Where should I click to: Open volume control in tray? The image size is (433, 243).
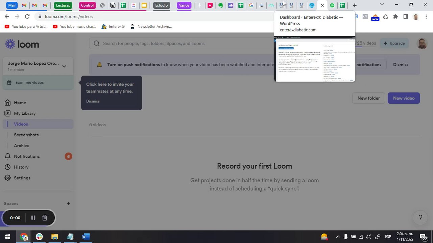(368, 237)
